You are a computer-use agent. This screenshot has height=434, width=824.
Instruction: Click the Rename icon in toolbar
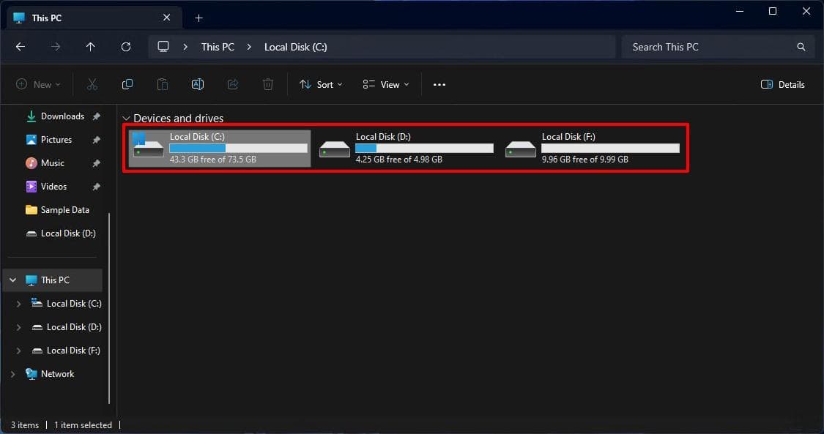tap(198, 84)
